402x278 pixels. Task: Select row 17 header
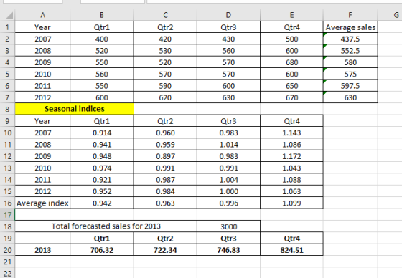pyautogui.click(x=7, y=215)
